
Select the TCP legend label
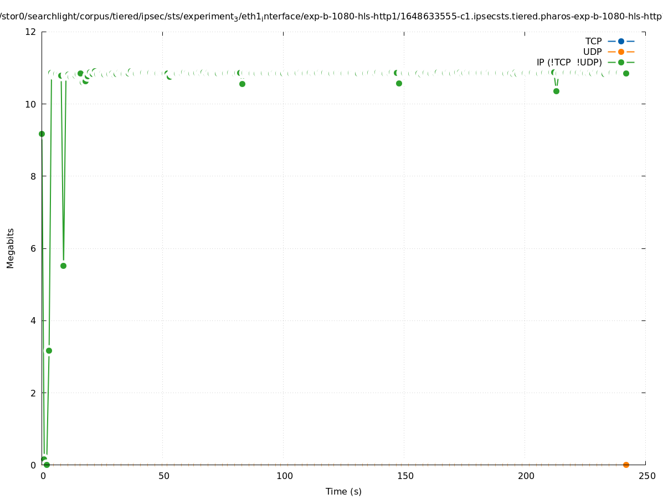pos(593,42)
